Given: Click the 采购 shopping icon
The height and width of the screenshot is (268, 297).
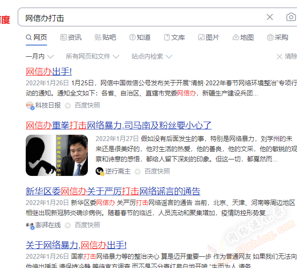Looking at the screenshot, I should point(270,37).
